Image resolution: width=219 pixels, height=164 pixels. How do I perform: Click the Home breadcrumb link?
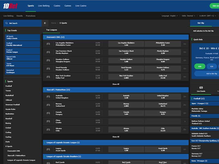(x=53, y=23)
